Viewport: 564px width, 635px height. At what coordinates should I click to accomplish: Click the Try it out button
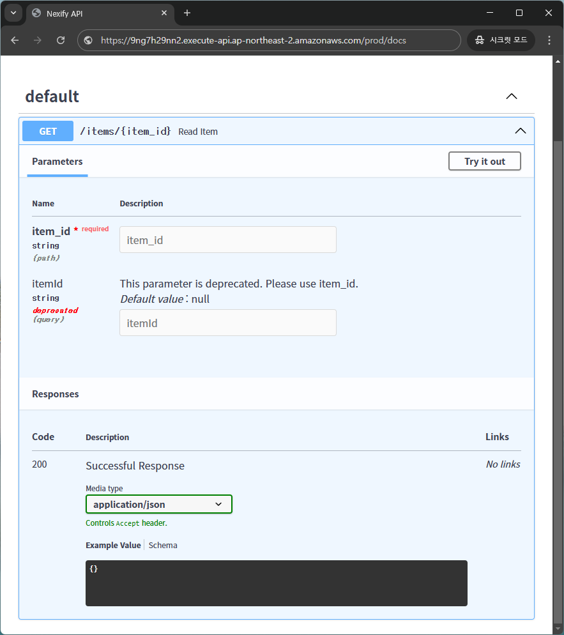485,161
